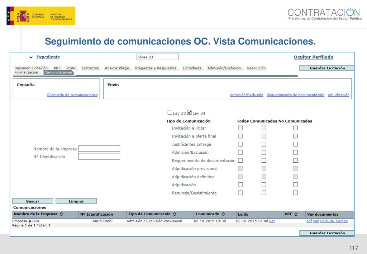The image size is (367, 254).
Task: Check Comunicadas for Adjudicación row
Action: click(x=264, y=185)
